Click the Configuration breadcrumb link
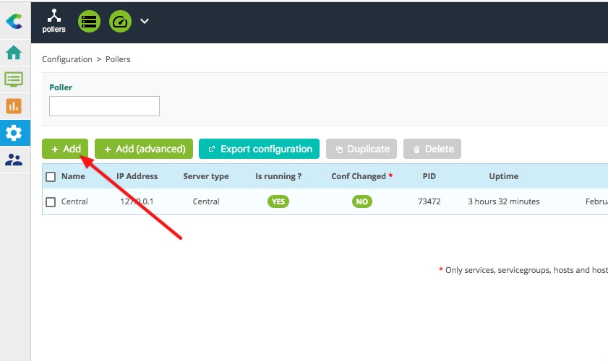The image size is (608, 361). 67,59
